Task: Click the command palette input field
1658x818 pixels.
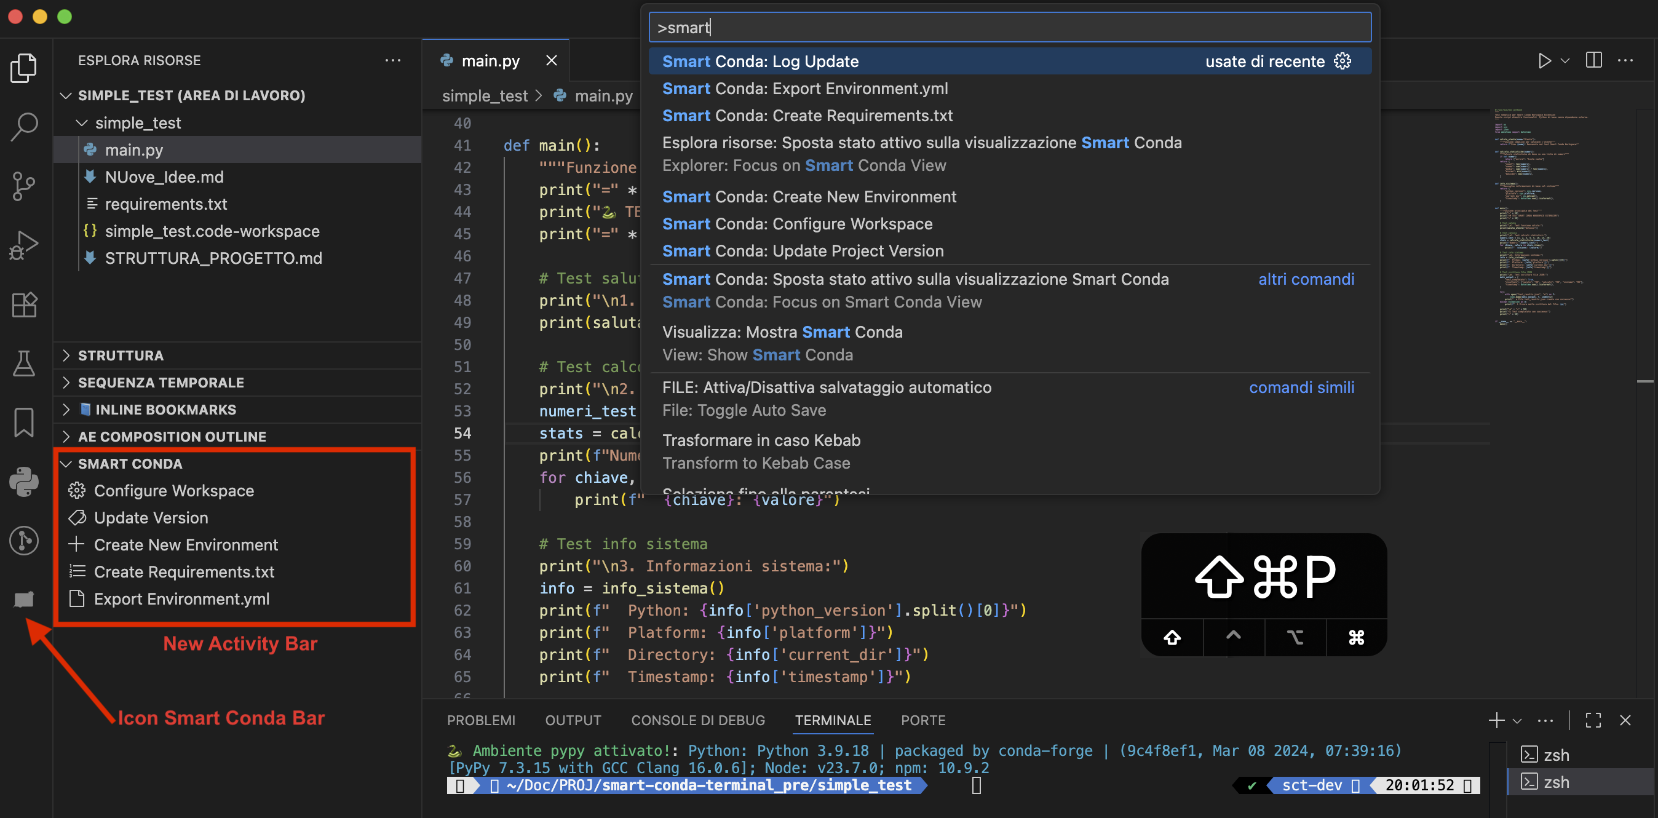Action: click(1009, 28)
